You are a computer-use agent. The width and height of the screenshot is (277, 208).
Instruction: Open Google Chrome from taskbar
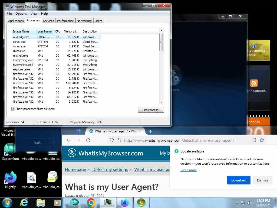pyautogui.click(x=91, y=203)
